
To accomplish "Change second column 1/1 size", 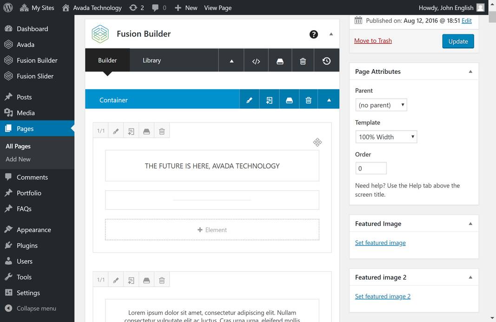I will point(100,280).
